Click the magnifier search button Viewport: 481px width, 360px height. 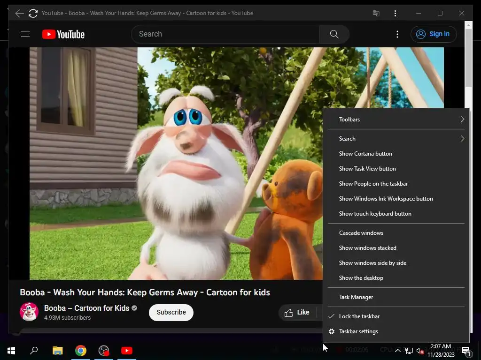pos(334,34)
